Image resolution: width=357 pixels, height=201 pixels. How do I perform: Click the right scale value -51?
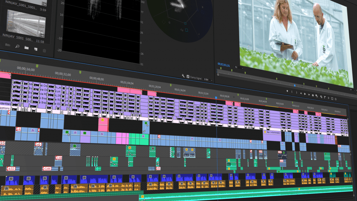point(142,64)
